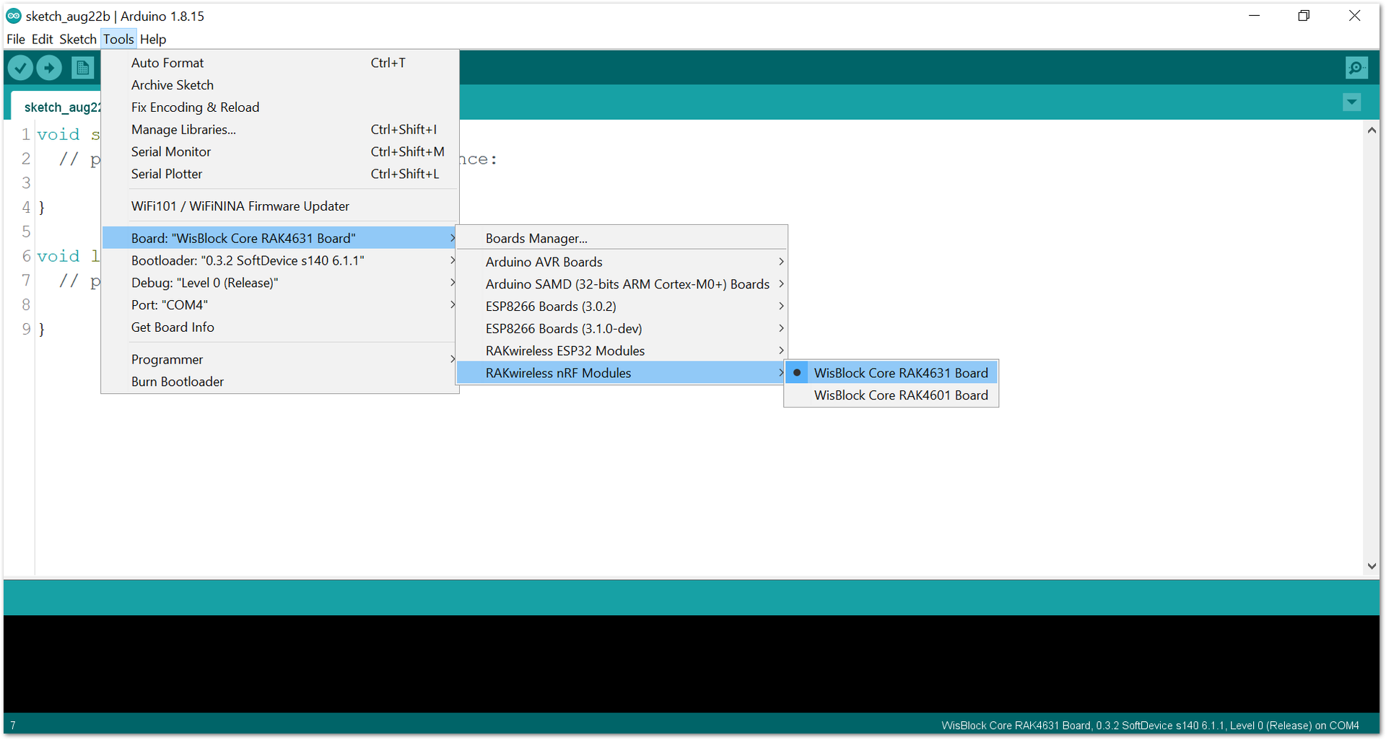The height and width of the screenshot is (740, 1386).
Task: Click the black console output area
Action: pos(692,664)
